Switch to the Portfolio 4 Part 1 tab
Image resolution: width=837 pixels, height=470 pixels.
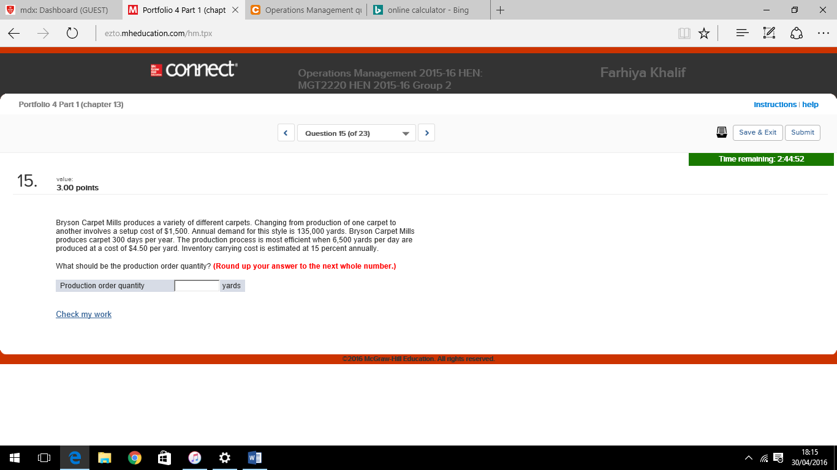(184, 10)
